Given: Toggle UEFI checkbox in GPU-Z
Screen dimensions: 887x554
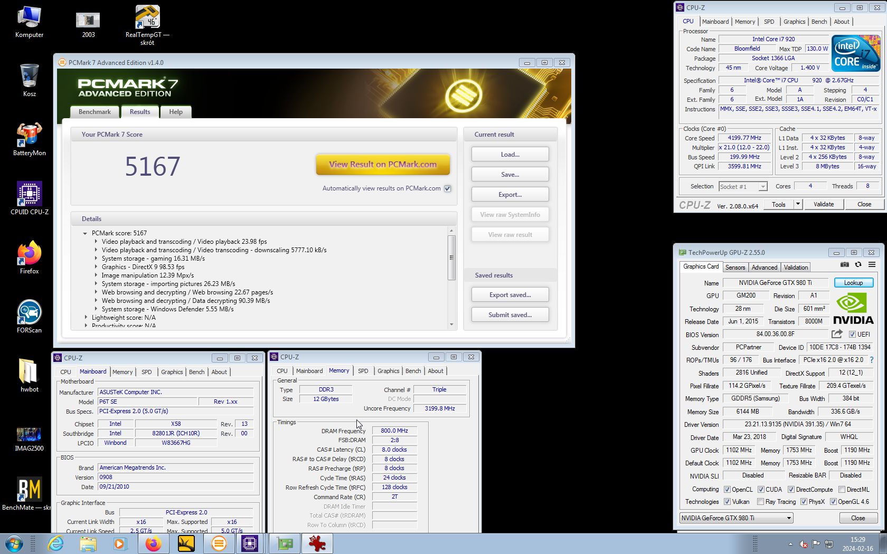Looking at the screenshot, I should [852, 335].
